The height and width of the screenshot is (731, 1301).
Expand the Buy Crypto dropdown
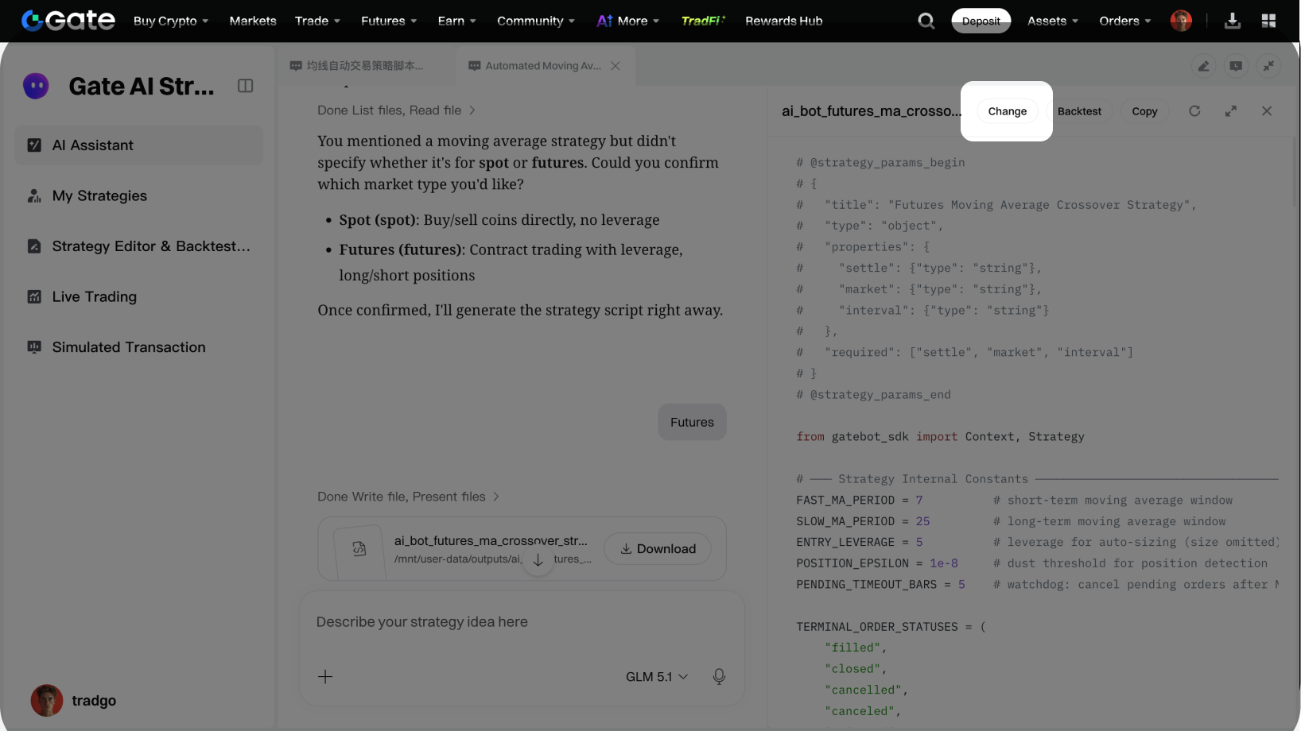pyautogui.click(x=171, y=21)
